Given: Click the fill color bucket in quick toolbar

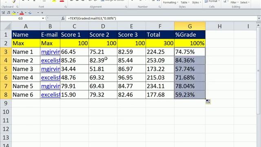Looking at the screenshot, I should [x=14, y=13].
